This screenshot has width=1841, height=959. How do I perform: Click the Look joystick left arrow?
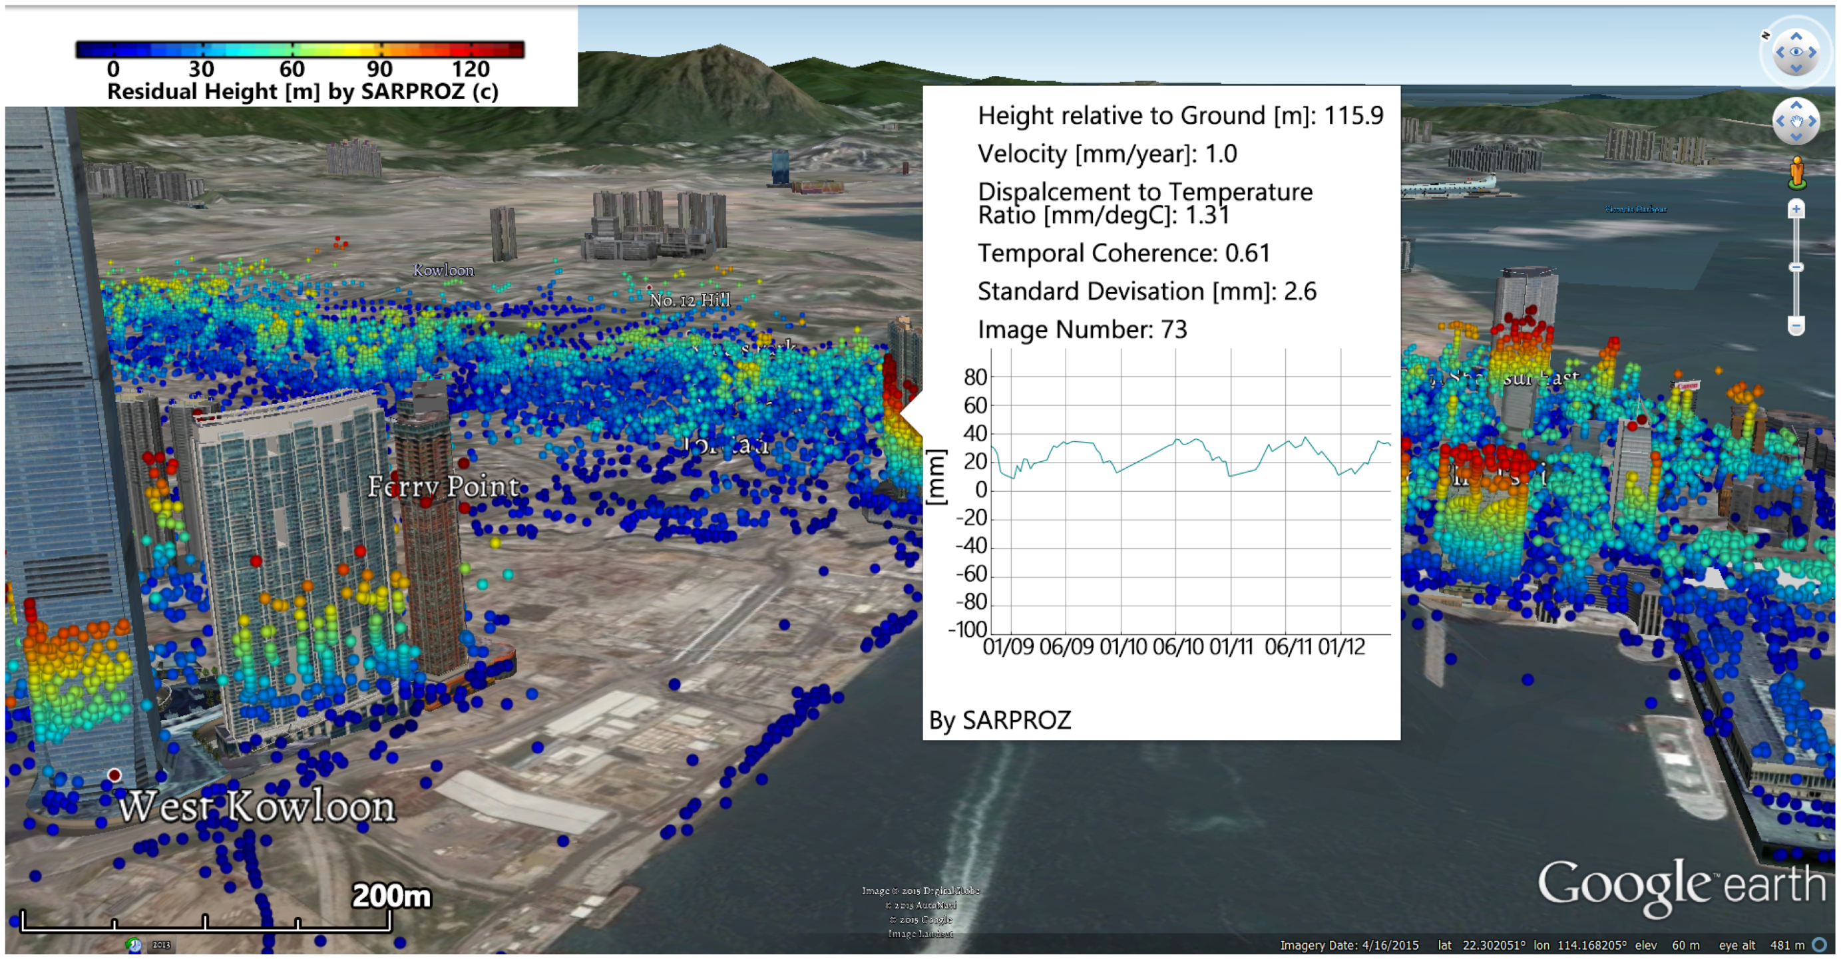[x=1780, y=52]
